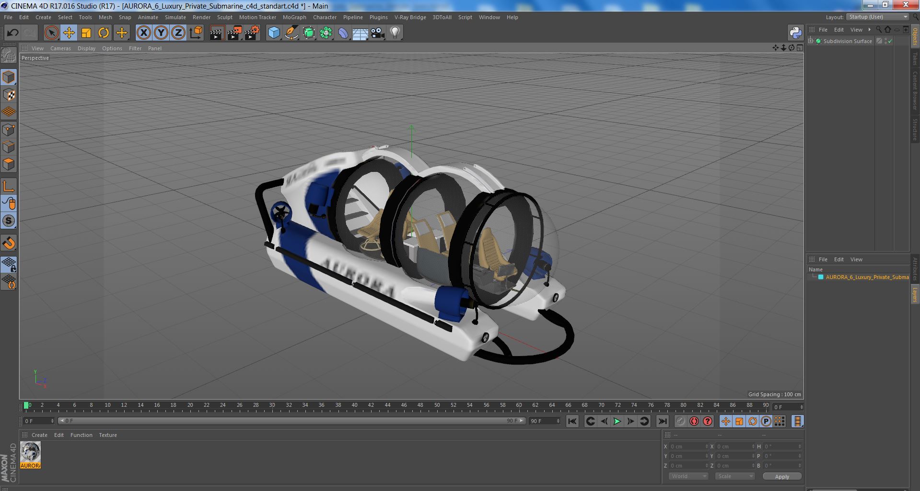Open Edit Render Settings icon
Screen dimensions: 920x491
(252, 33)
